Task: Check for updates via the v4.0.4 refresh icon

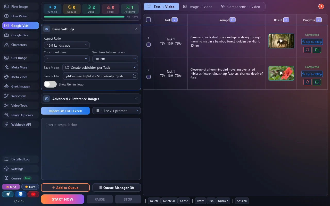Action: 15,201
